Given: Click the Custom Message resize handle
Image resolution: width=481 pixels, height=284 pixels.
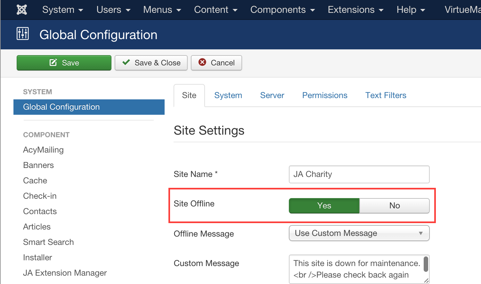Looking at the screenshot, I should (426, 280).
